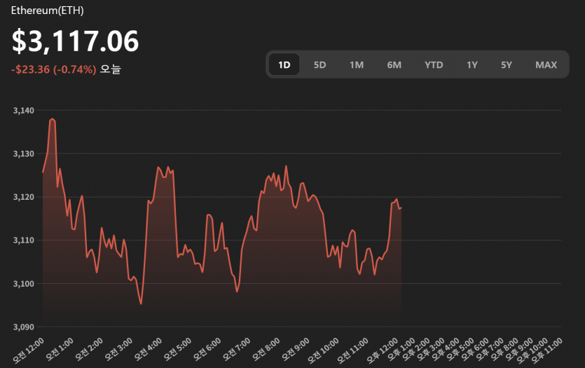Click the final endpoint of the price line

click(401, 207)
